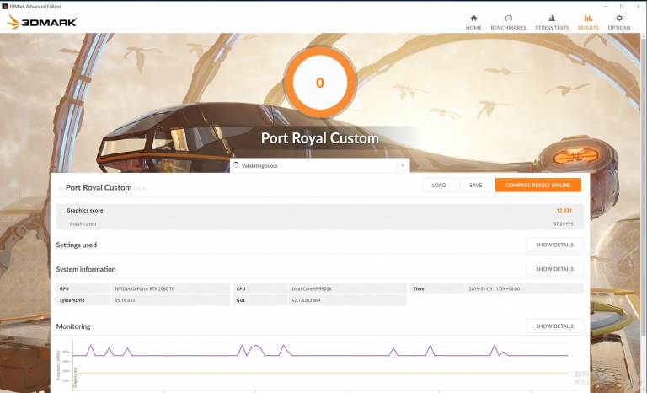Show details for System information
The image size is (647, 393).
coord(554,269)
